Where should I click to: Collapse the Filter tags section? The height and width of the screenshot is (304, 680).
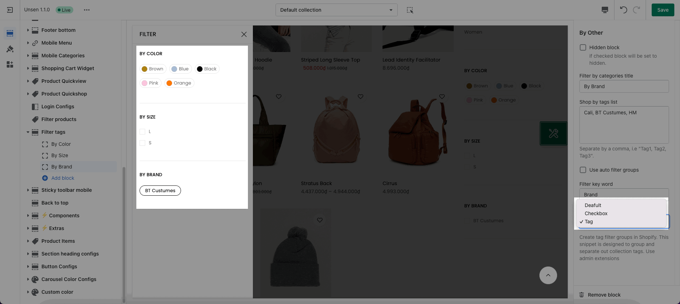tap(28, 132)
